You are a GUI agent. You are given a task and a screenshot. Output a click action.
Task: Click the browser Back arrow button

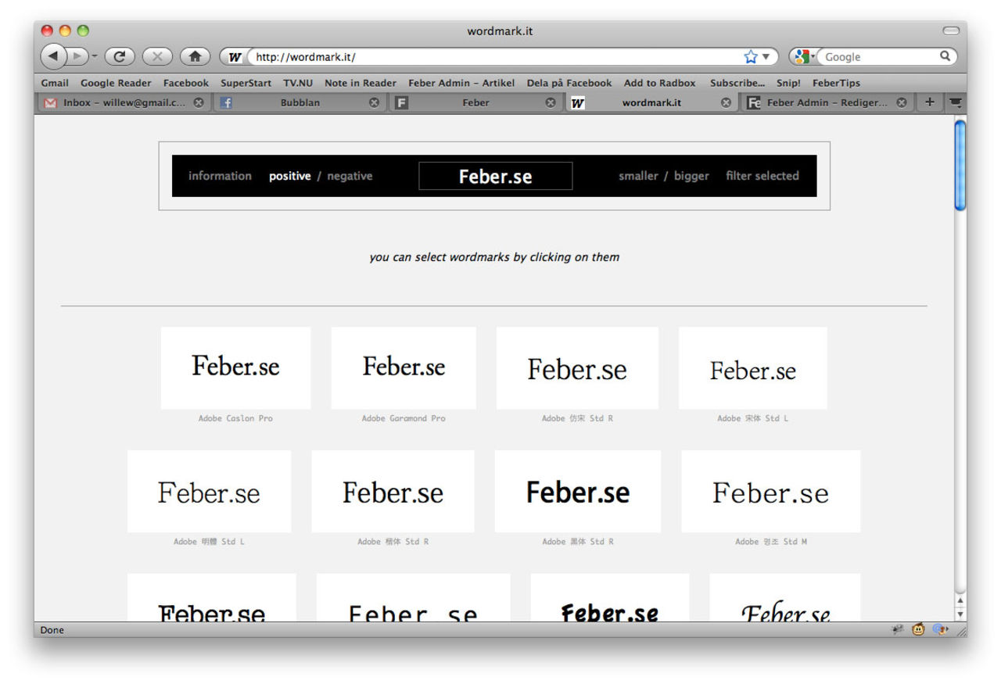(53, 56)
